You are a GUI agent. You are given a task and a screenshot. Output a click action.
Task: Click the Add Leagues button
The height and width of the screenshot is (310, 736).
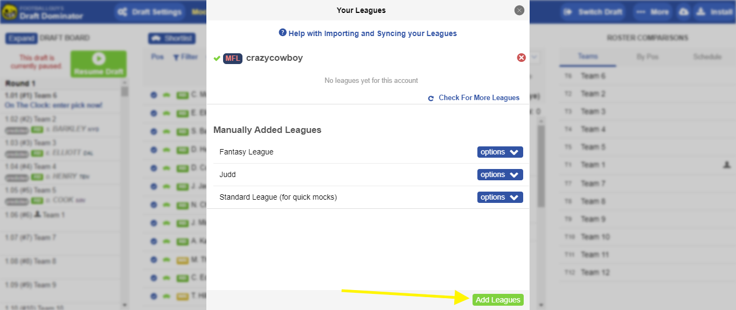click(498, 300)
